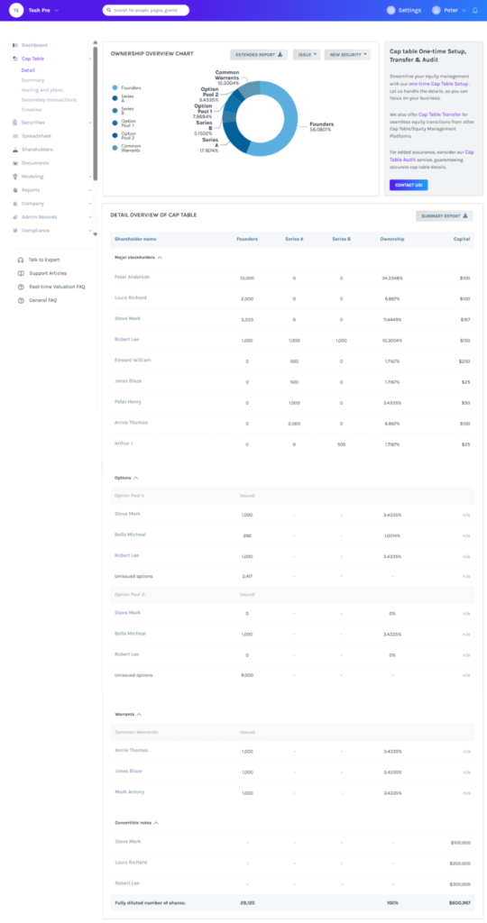Click the Shareholders person icon
The height and width of the screenshot is (923, 487).
pos(15,150)
